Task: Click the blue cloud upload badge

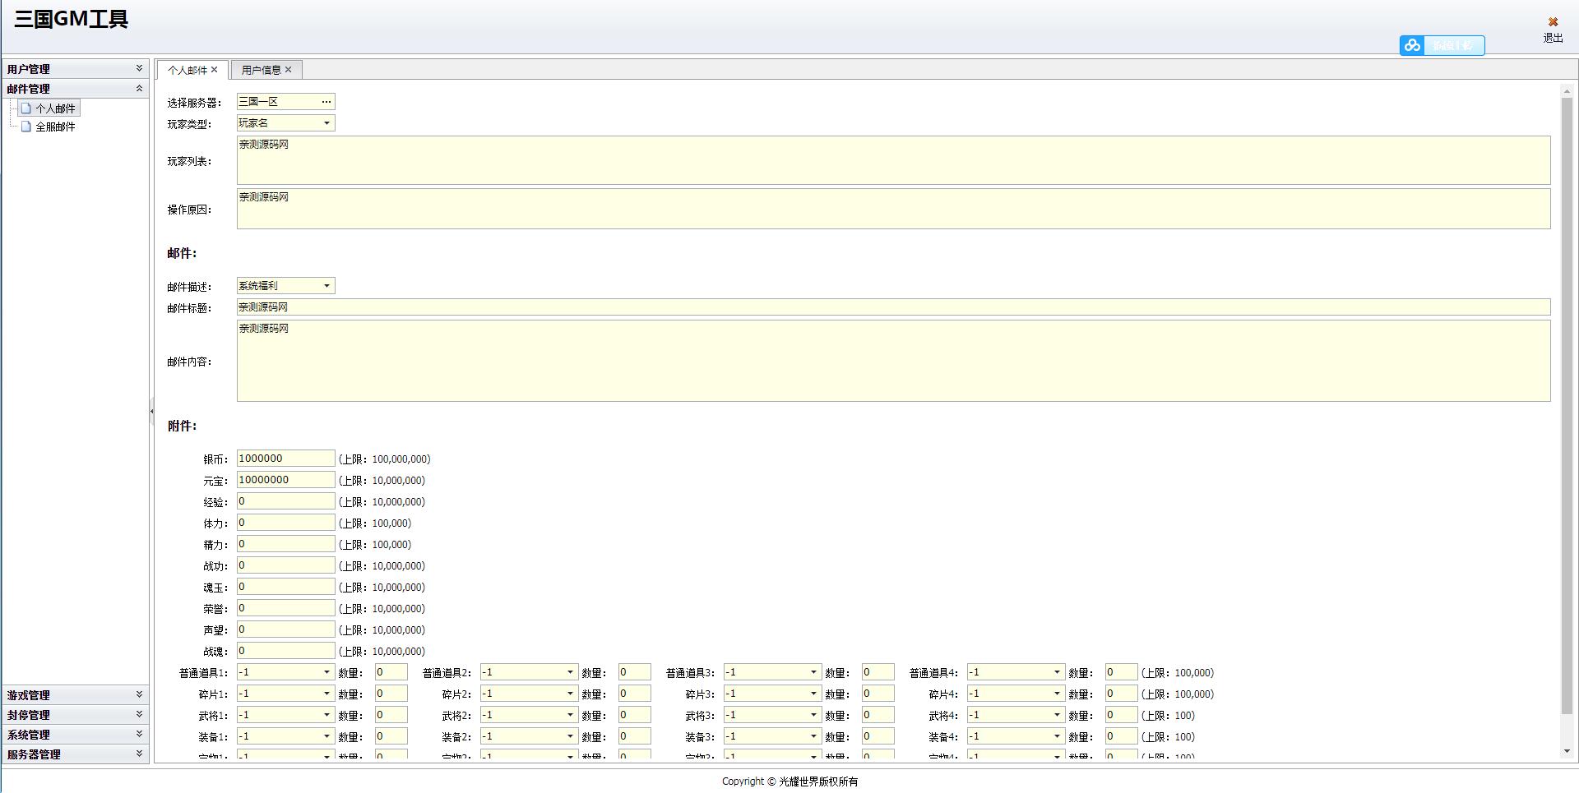Action: (x=1442, y=45)
